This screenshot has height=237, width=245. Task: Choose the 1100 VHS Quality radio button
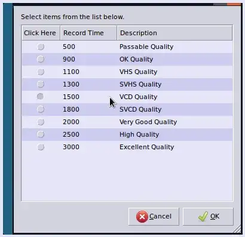point(41,72)
